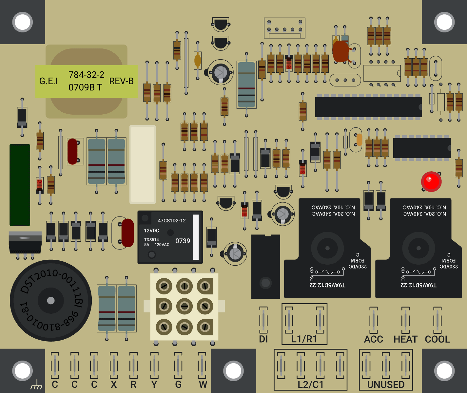Click the COOL spade terminal
Image resolution: width=467 pixels, height=393 pixels.
pyautogui.click(x=437, y=320)
